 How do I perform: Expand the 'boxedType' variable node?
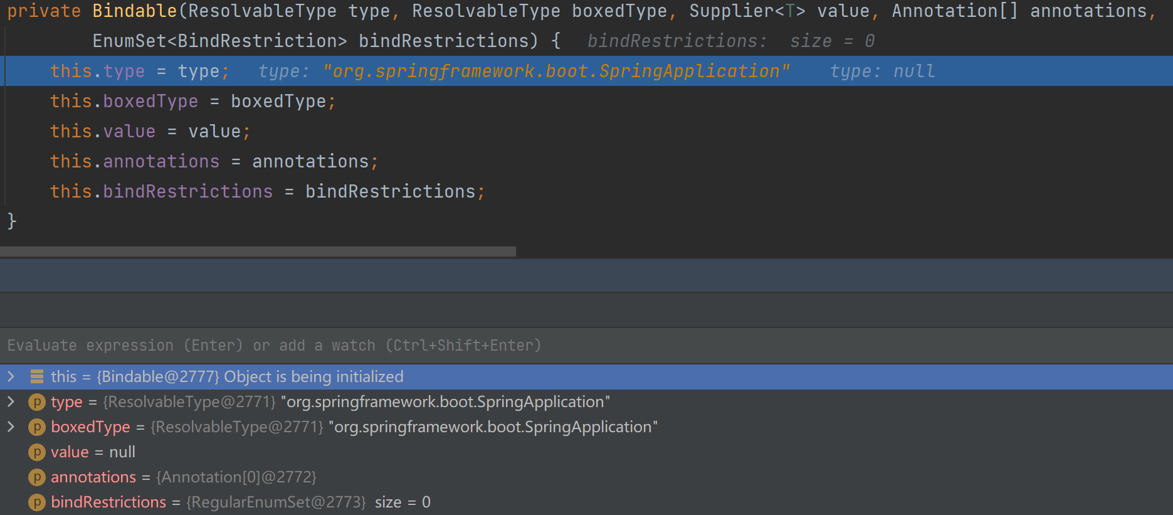pos(11,427)
